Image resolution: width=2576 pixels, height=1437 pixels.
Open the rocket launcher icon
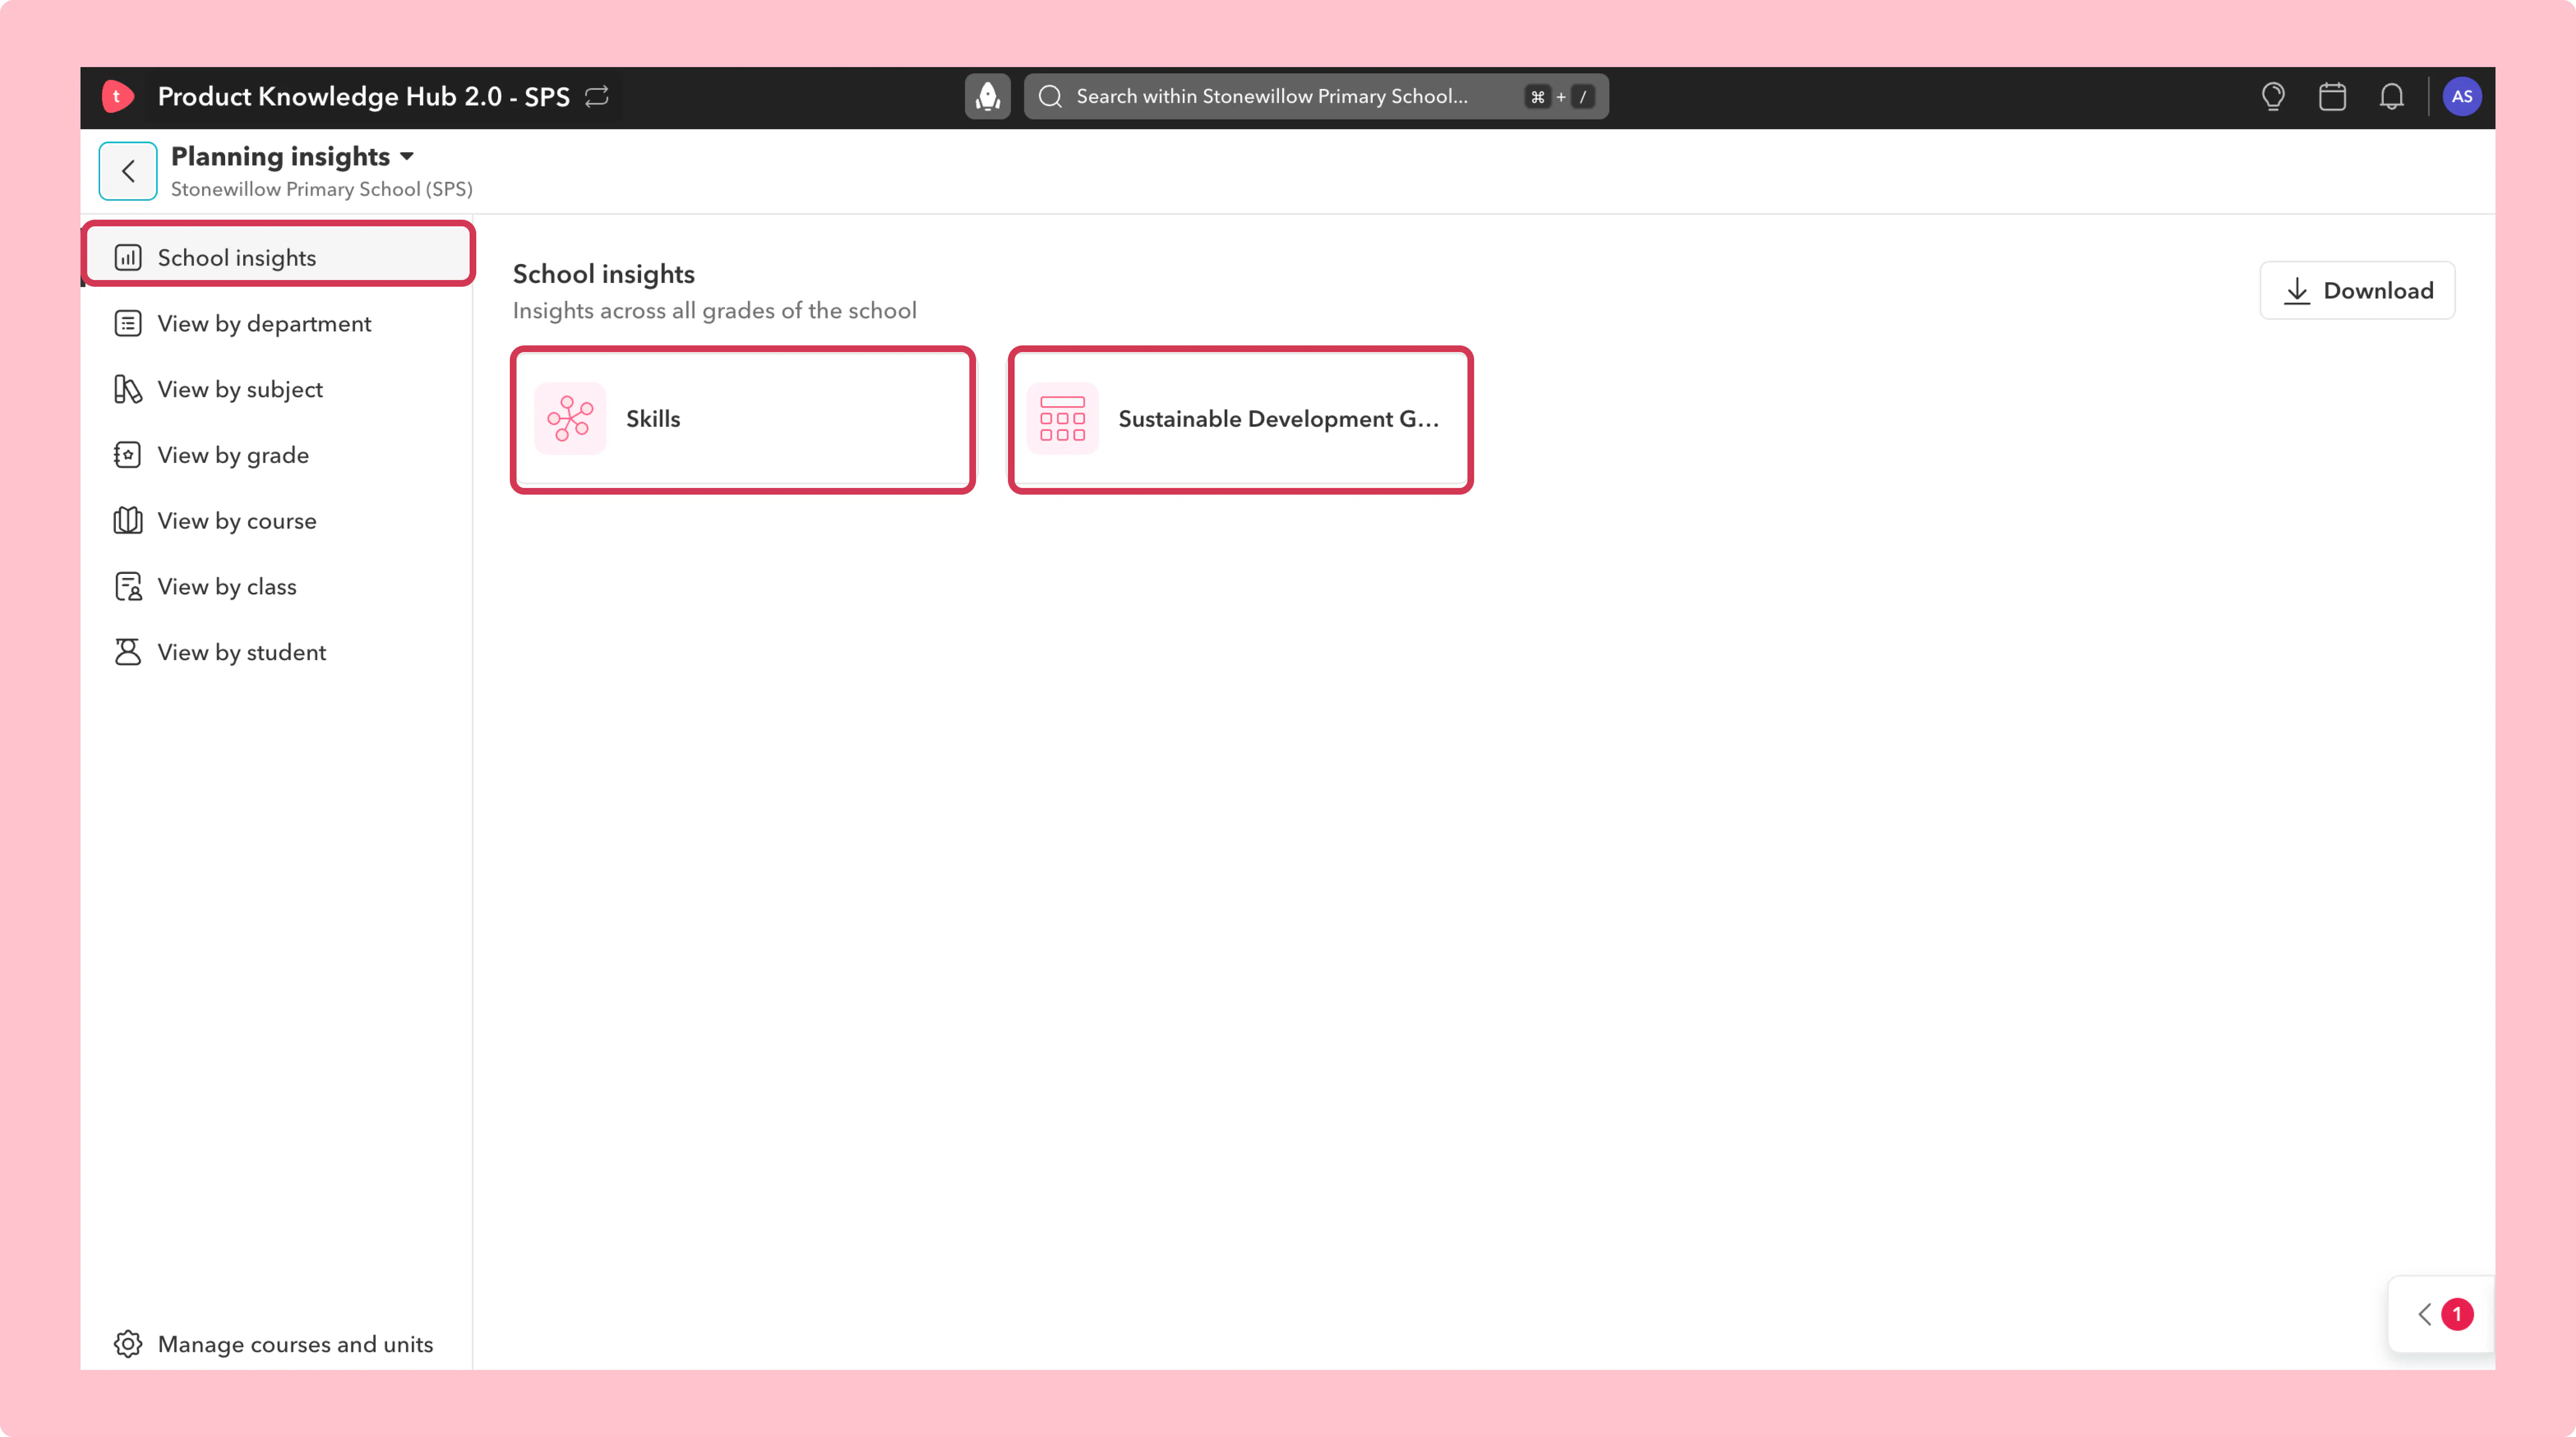click(987, 96)
